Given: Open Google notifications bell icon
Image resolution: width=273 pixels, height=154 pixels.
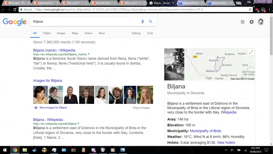Looking at the screenshot, I should (252, 22).
